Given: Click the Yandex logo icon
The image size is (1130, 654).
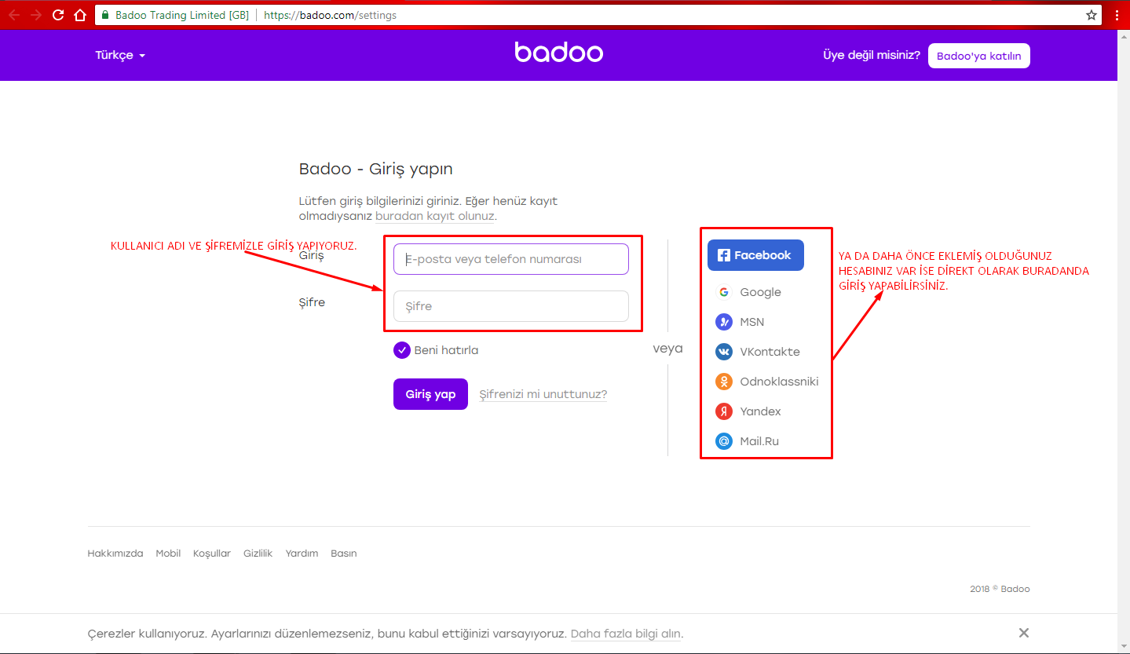Looking at the screenshot, I should coord(723,411).
